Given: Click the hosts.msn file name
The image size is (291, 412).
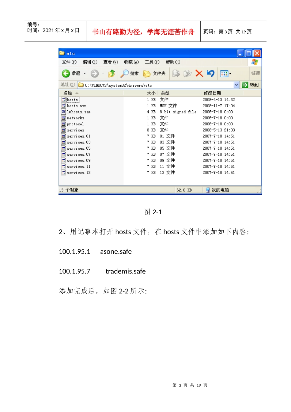Looking at the screenshot, I should [77, 106].
